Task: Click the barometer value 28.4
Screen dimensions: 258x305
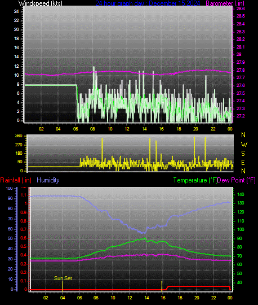Action: pos(241,24)
